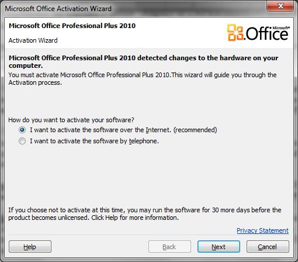Screen dimensions: 298x262
Task: Select activate over the Internet radio button
Action: point(22,130)
